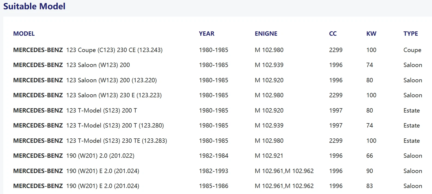Click 100 kW in the 230 E Saloon row
432x194 pixels.
371,95
